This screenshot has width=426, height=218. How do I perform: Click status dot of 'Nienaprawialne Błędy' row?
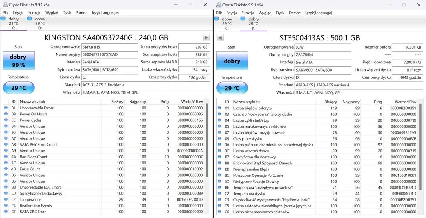pyautogui.click(x=219, y=169)
